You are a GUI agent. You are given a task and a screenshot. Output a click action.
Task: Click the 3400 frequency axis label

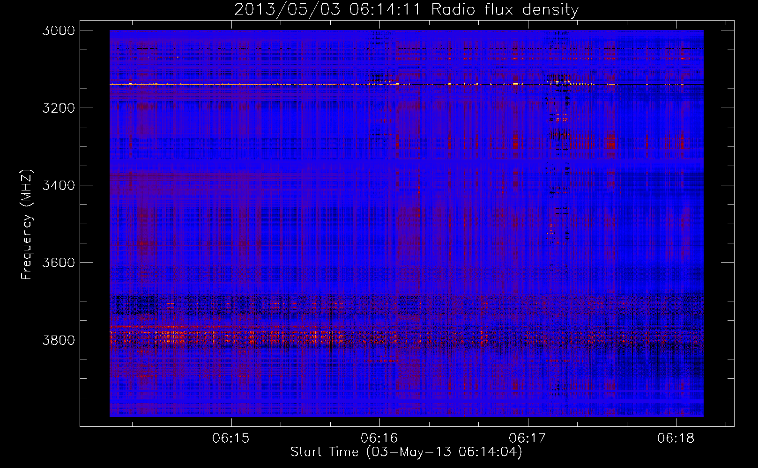pyautogui.click(x=59, y=185)
